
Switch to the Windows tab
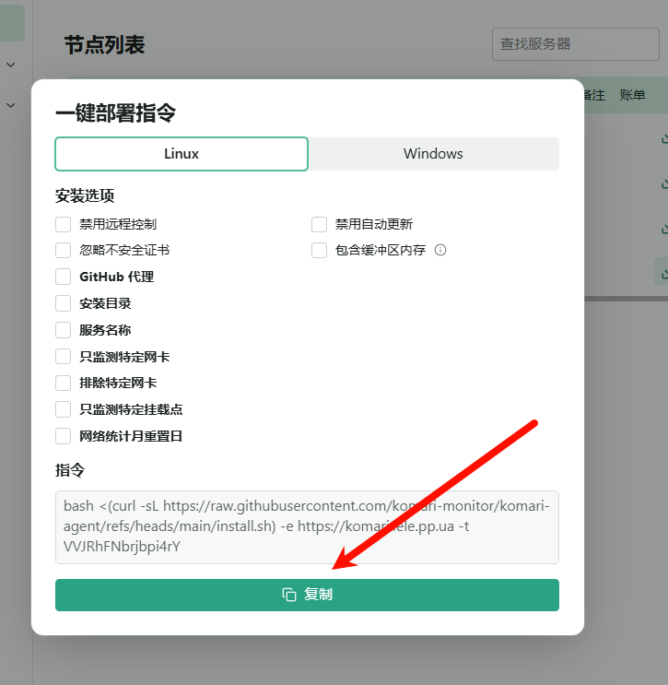click(433, 154)
